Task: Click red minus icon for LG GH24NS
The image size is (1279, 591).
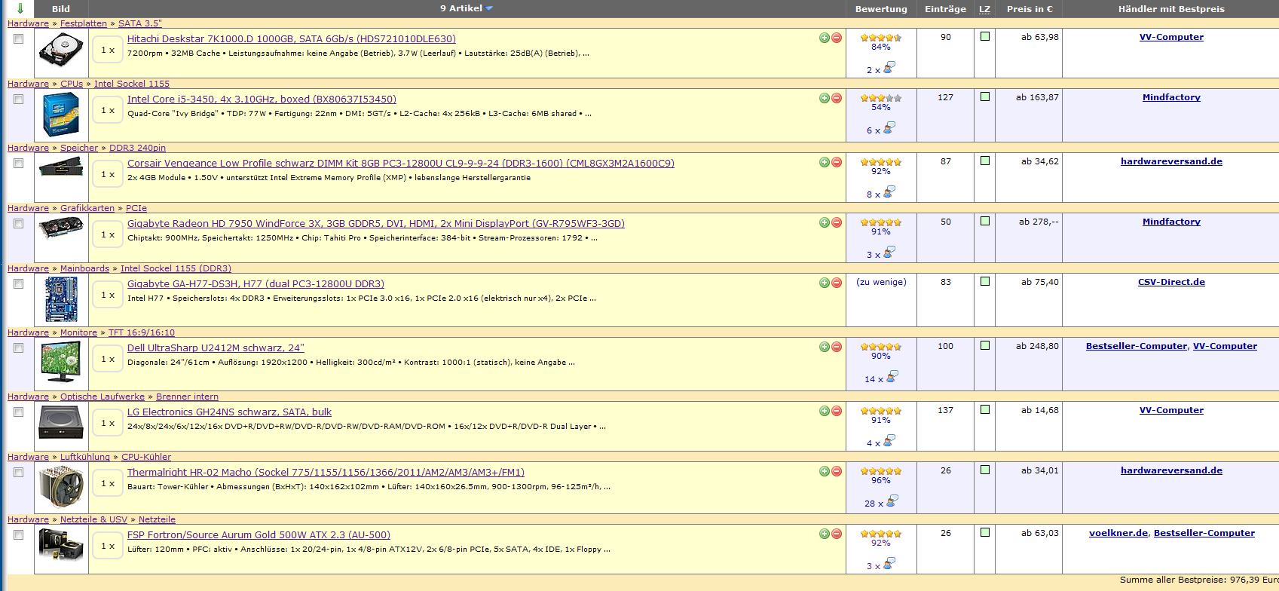Action: click(837, 411)
